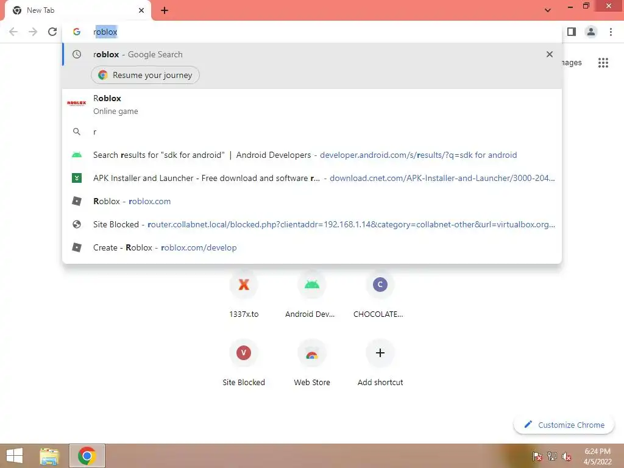Image resolution: width=624 pixels, height=468 pixels.
Task: Click the green CNET download icon in suggestions
Action: coord(77,178)
